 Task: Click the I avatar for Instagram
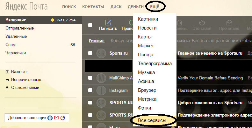(x=101, y=90)
